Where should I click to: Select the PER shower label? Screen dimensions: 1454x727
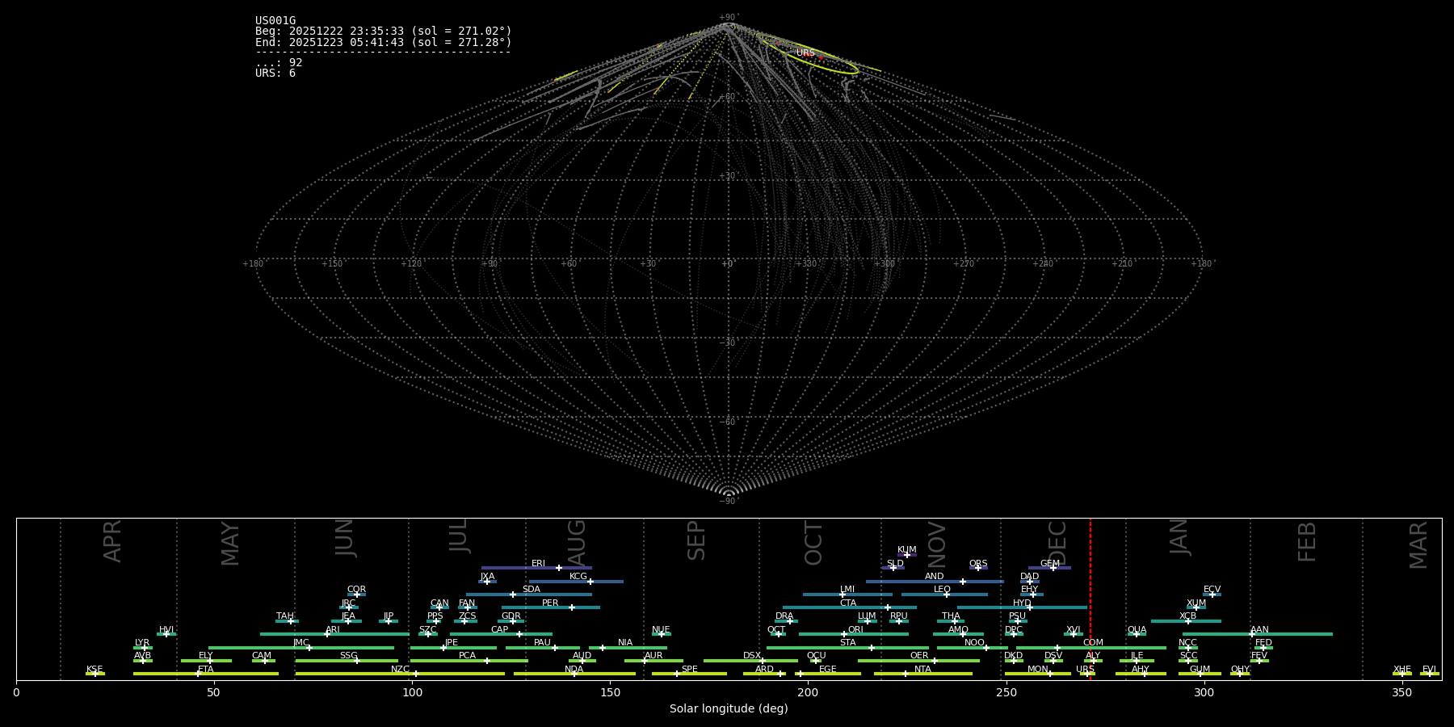pos(550,603)
